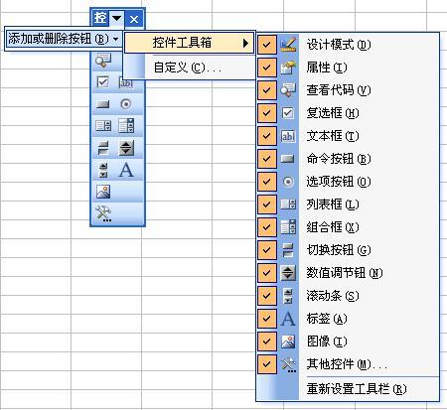The height and width of the screenshot is (410, 447).
Task: Pick the Label tool in the toolbox
Action: coord(126,170)
